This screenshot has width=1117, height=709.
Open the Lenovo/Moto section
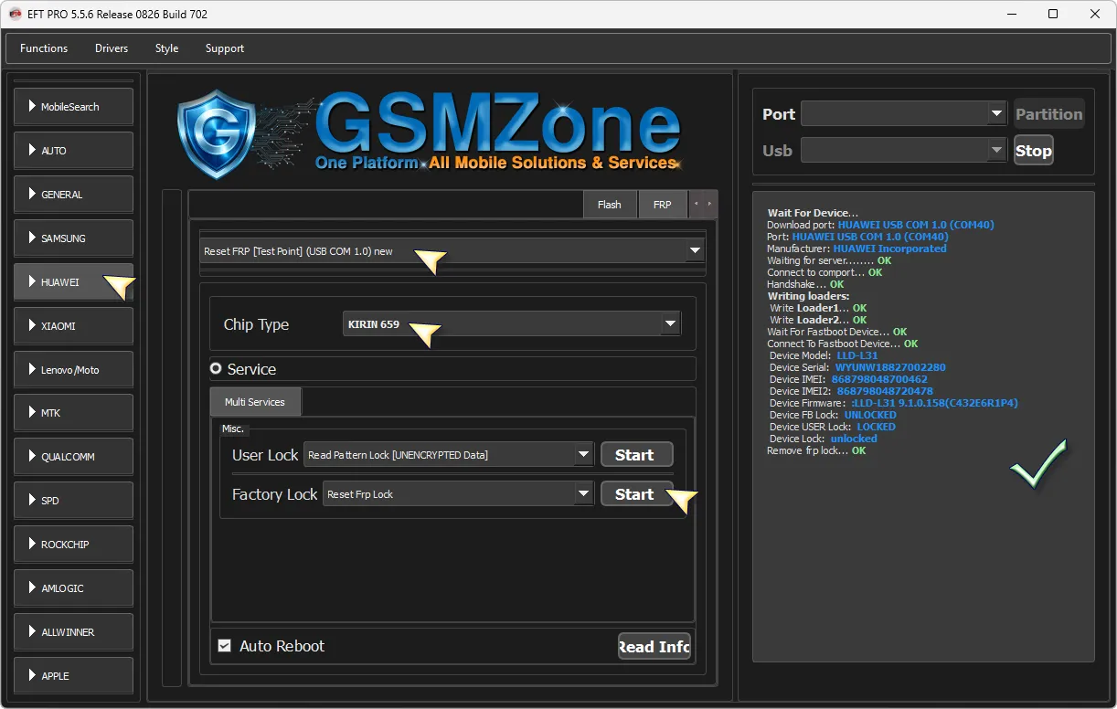[x=73, y=370]
